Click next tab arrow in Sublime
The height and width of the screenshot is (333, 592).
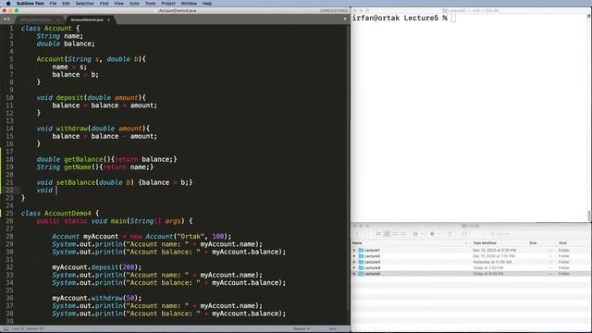tap(8, 19)
